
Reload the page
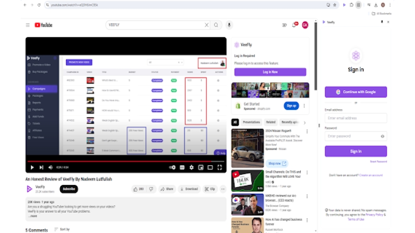click(39, 5)
